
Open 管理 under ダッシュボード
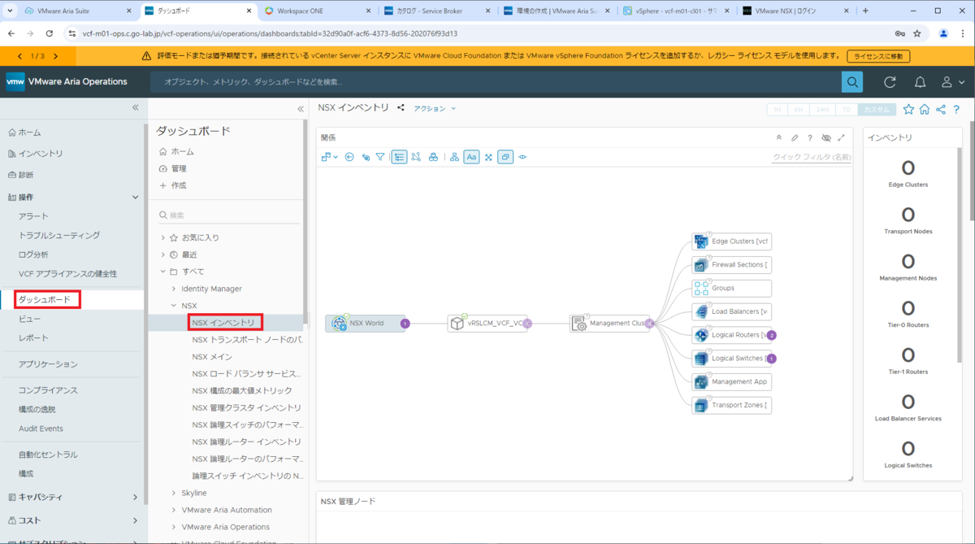point(172,168)
